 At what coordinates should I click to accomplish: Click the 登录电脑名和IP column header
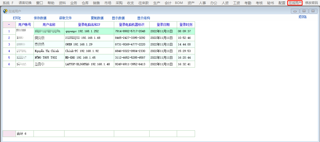89,25
